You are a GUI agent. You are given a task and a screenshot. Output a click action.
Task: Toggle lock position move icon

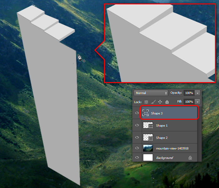click(160, 102)
